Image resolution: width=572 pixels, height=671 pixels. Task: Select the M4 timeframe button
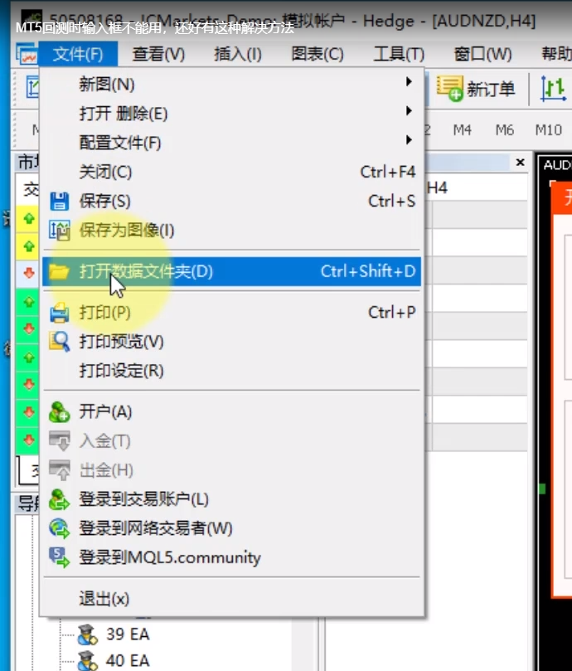point(462,129)
